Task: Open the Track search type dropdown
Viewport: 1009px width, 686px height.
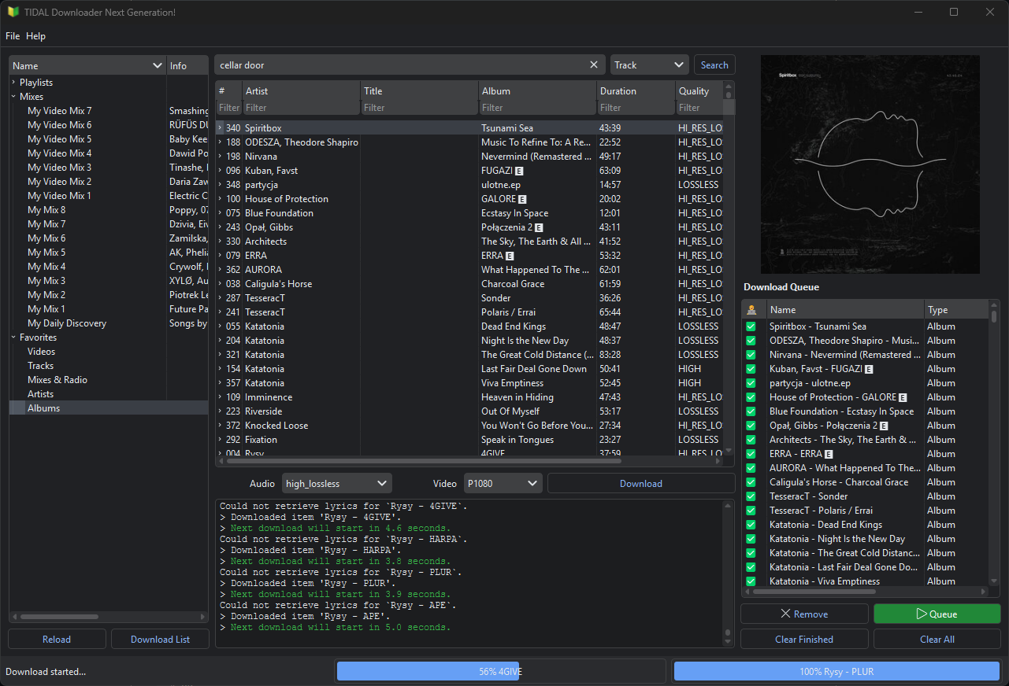Action: point(649,65)
